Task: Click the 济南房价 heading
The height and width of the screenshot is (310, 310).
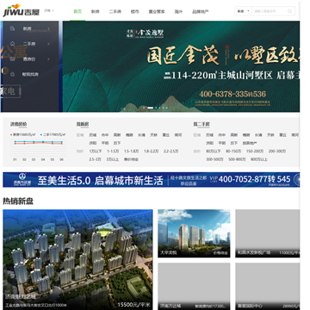Action: tap(19, 124)
